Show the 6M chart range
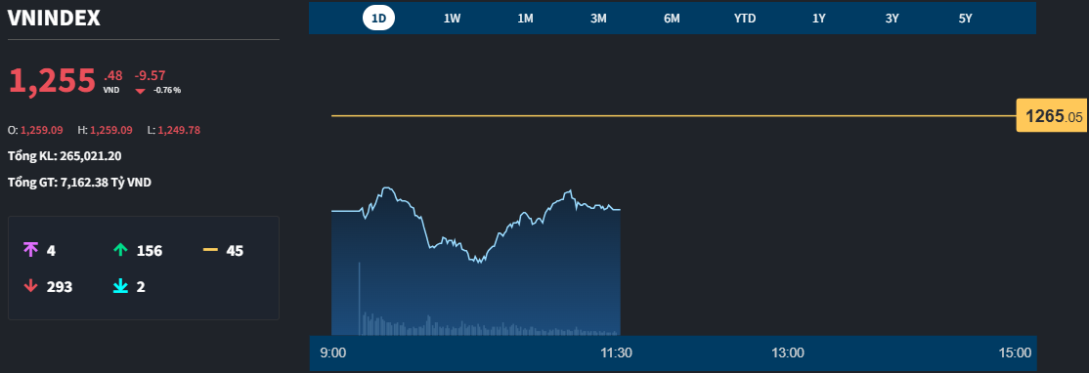The image size is (1089, 373). (672, 19)
